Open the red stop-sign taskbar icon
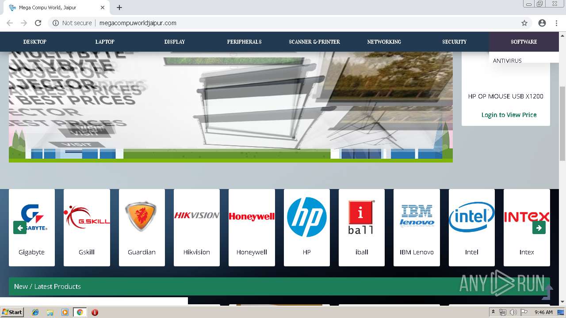Image resolution: width=566 pixels, height=318 pixels. tap(95, 312)
